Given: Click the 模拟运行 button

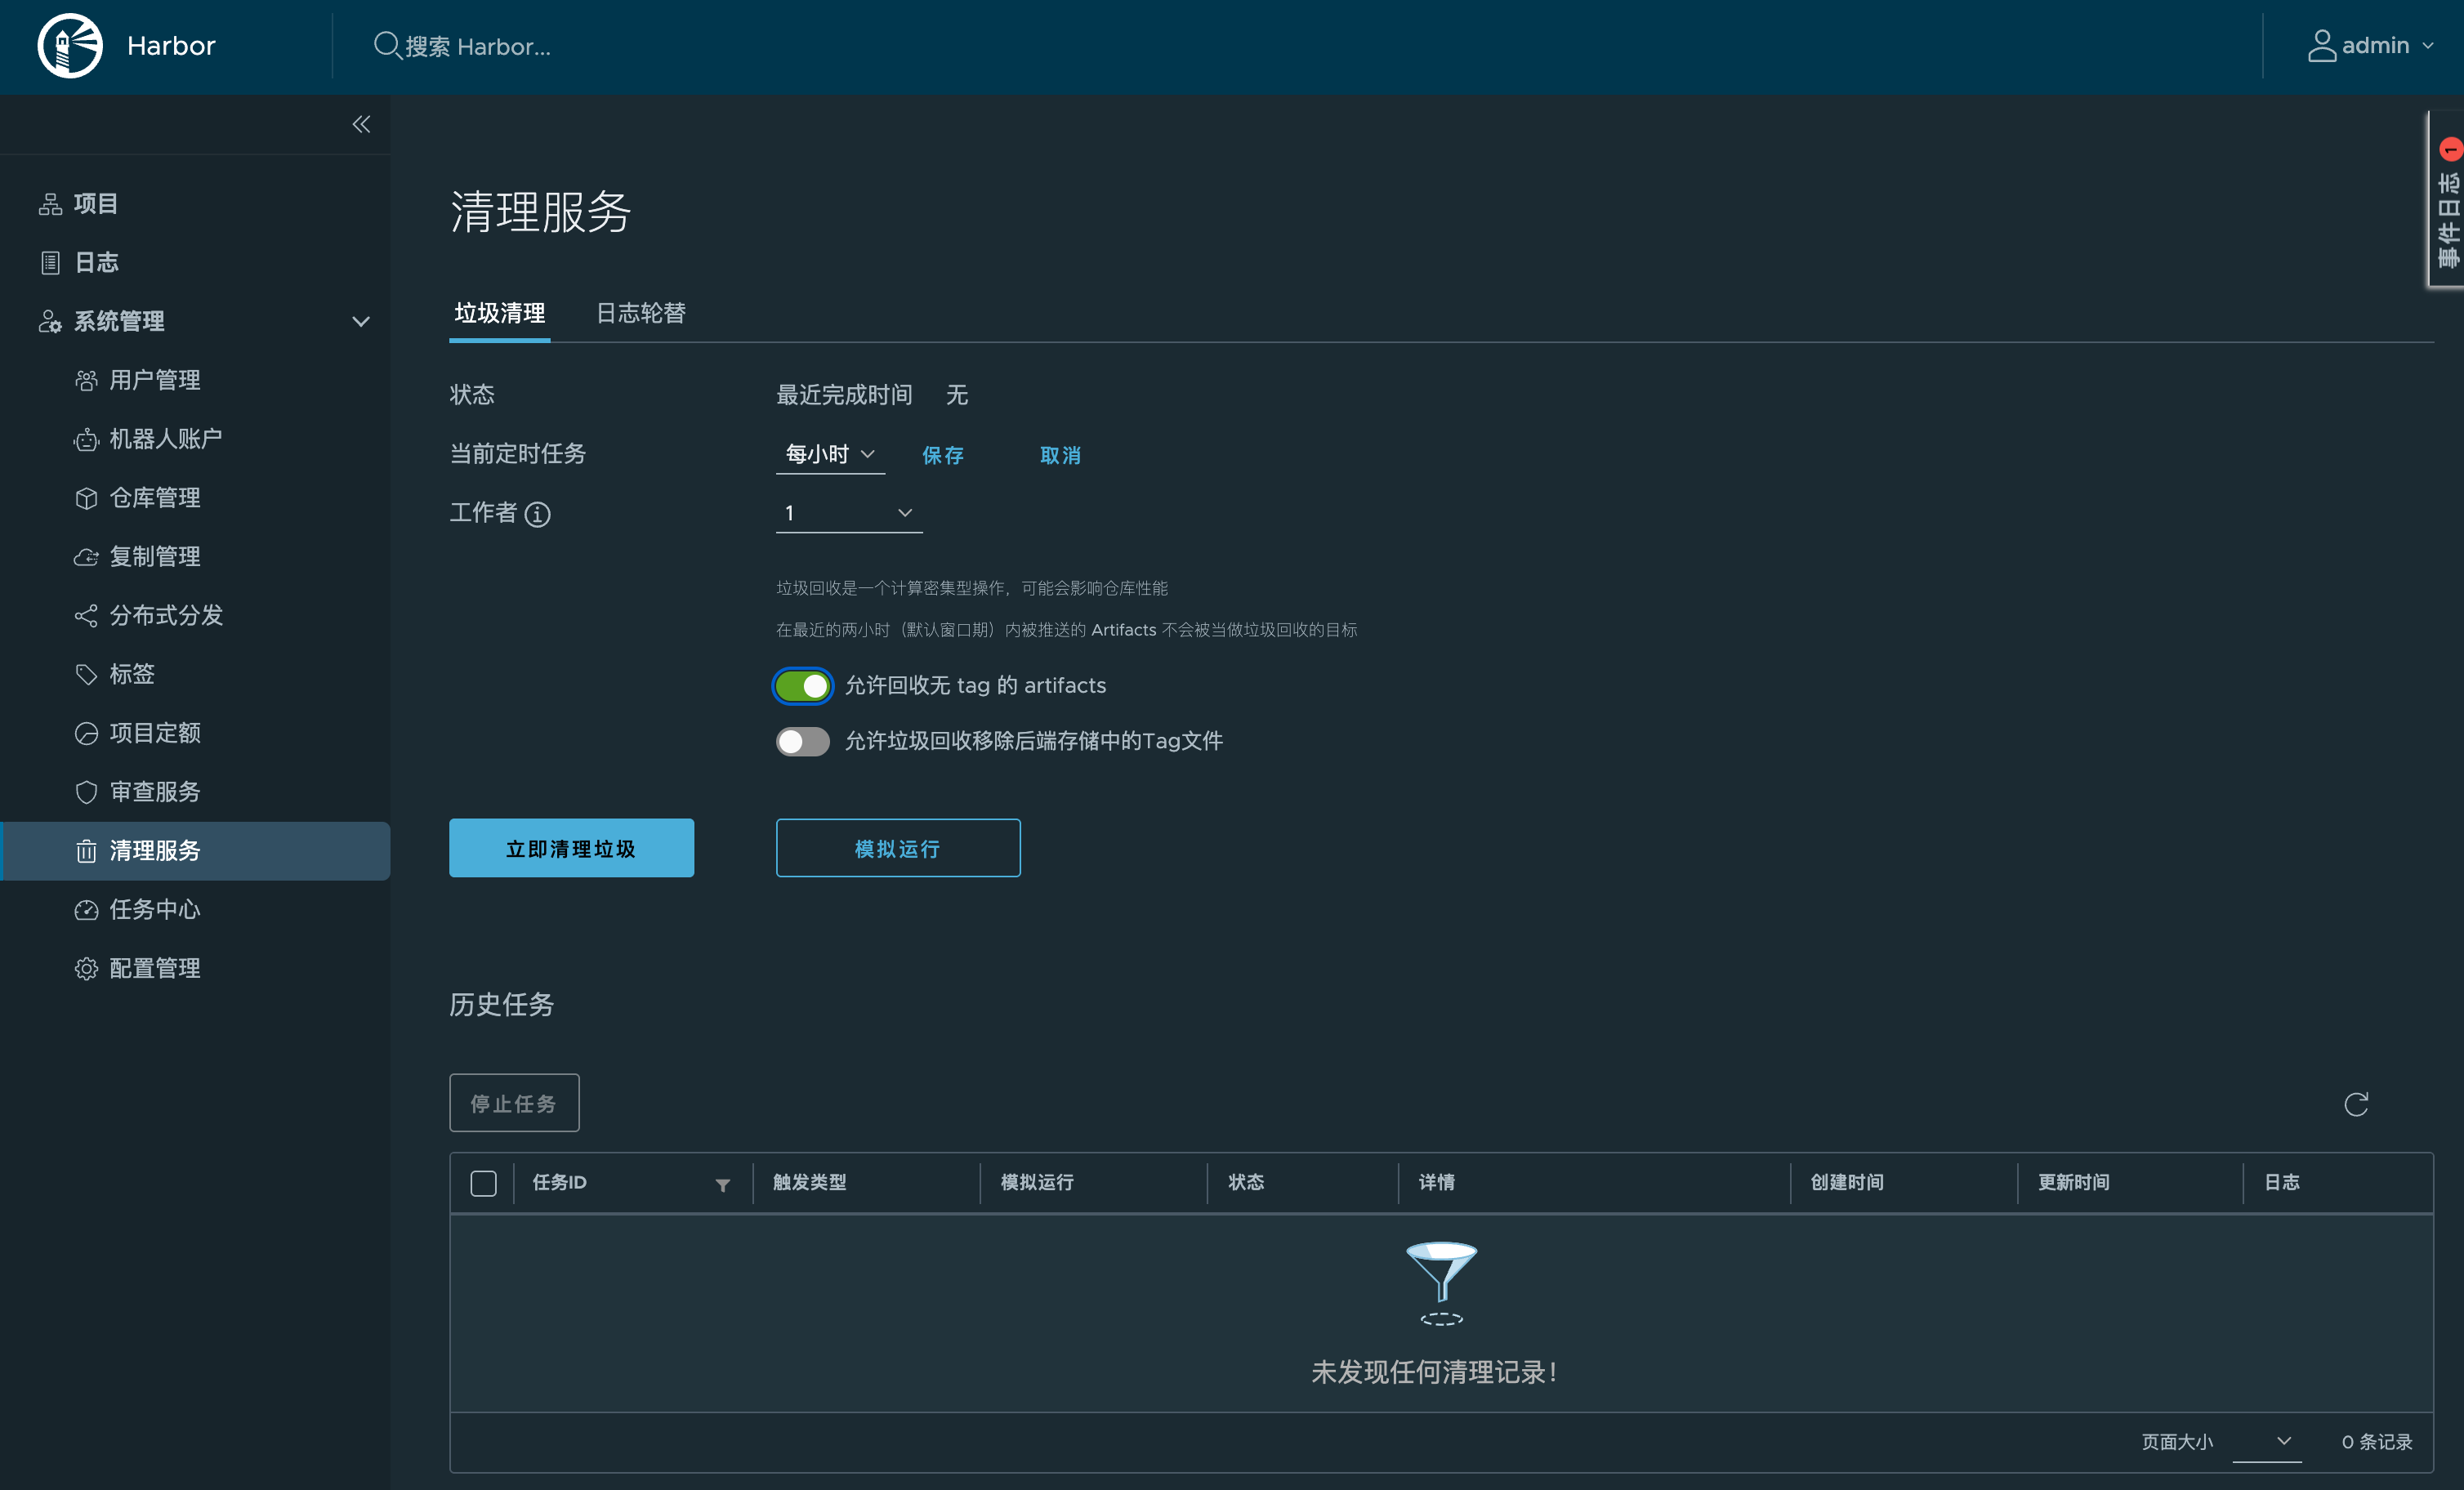Looking at the screenshot, I should pos(898,849).
